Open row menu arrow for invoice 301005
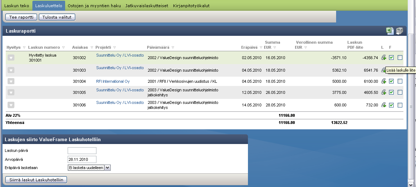 pos(11,92)
